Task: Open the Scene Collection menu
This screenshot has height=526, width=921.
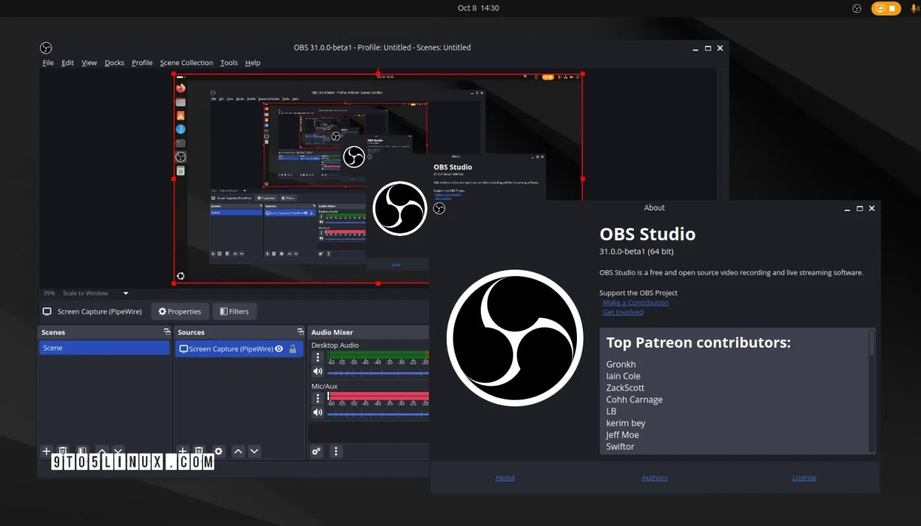Action: [x=187, y=62]
